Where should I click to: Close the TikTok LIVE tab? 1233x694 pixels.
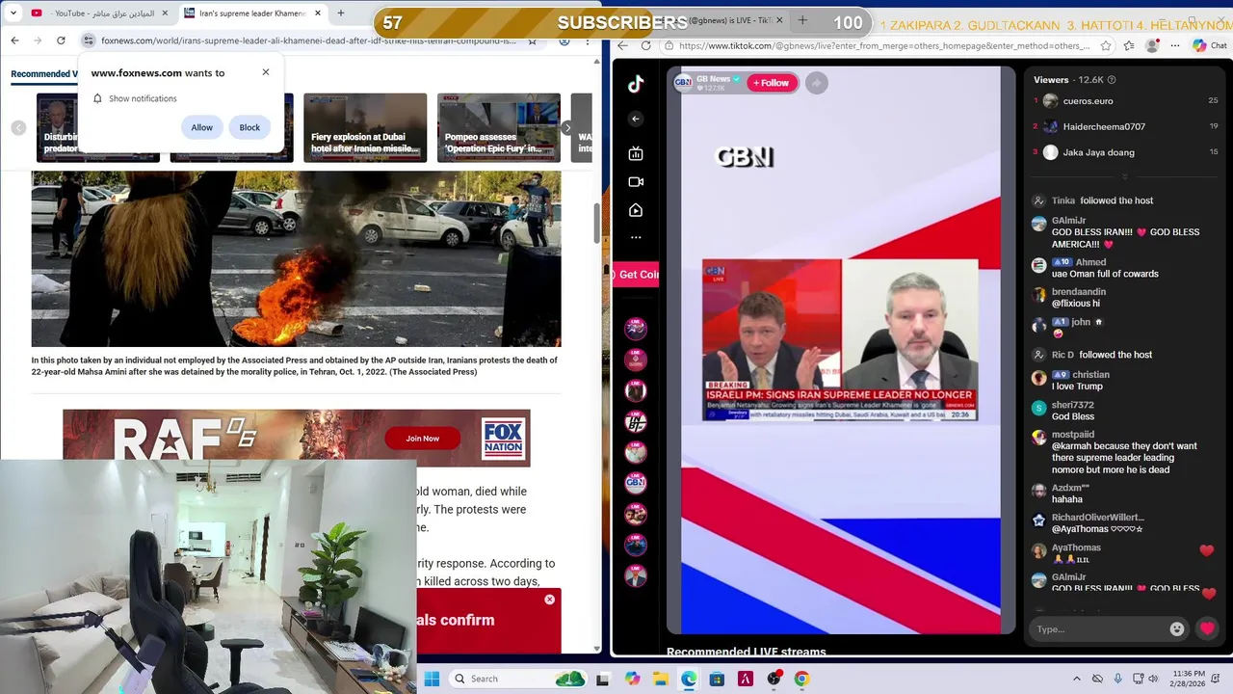click(779, 20)
